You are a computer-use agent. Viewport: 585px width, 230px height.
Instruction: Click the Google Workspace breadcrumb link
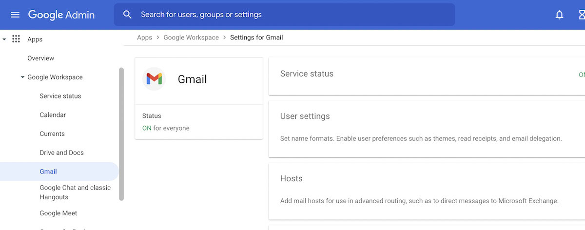[191, 38]
